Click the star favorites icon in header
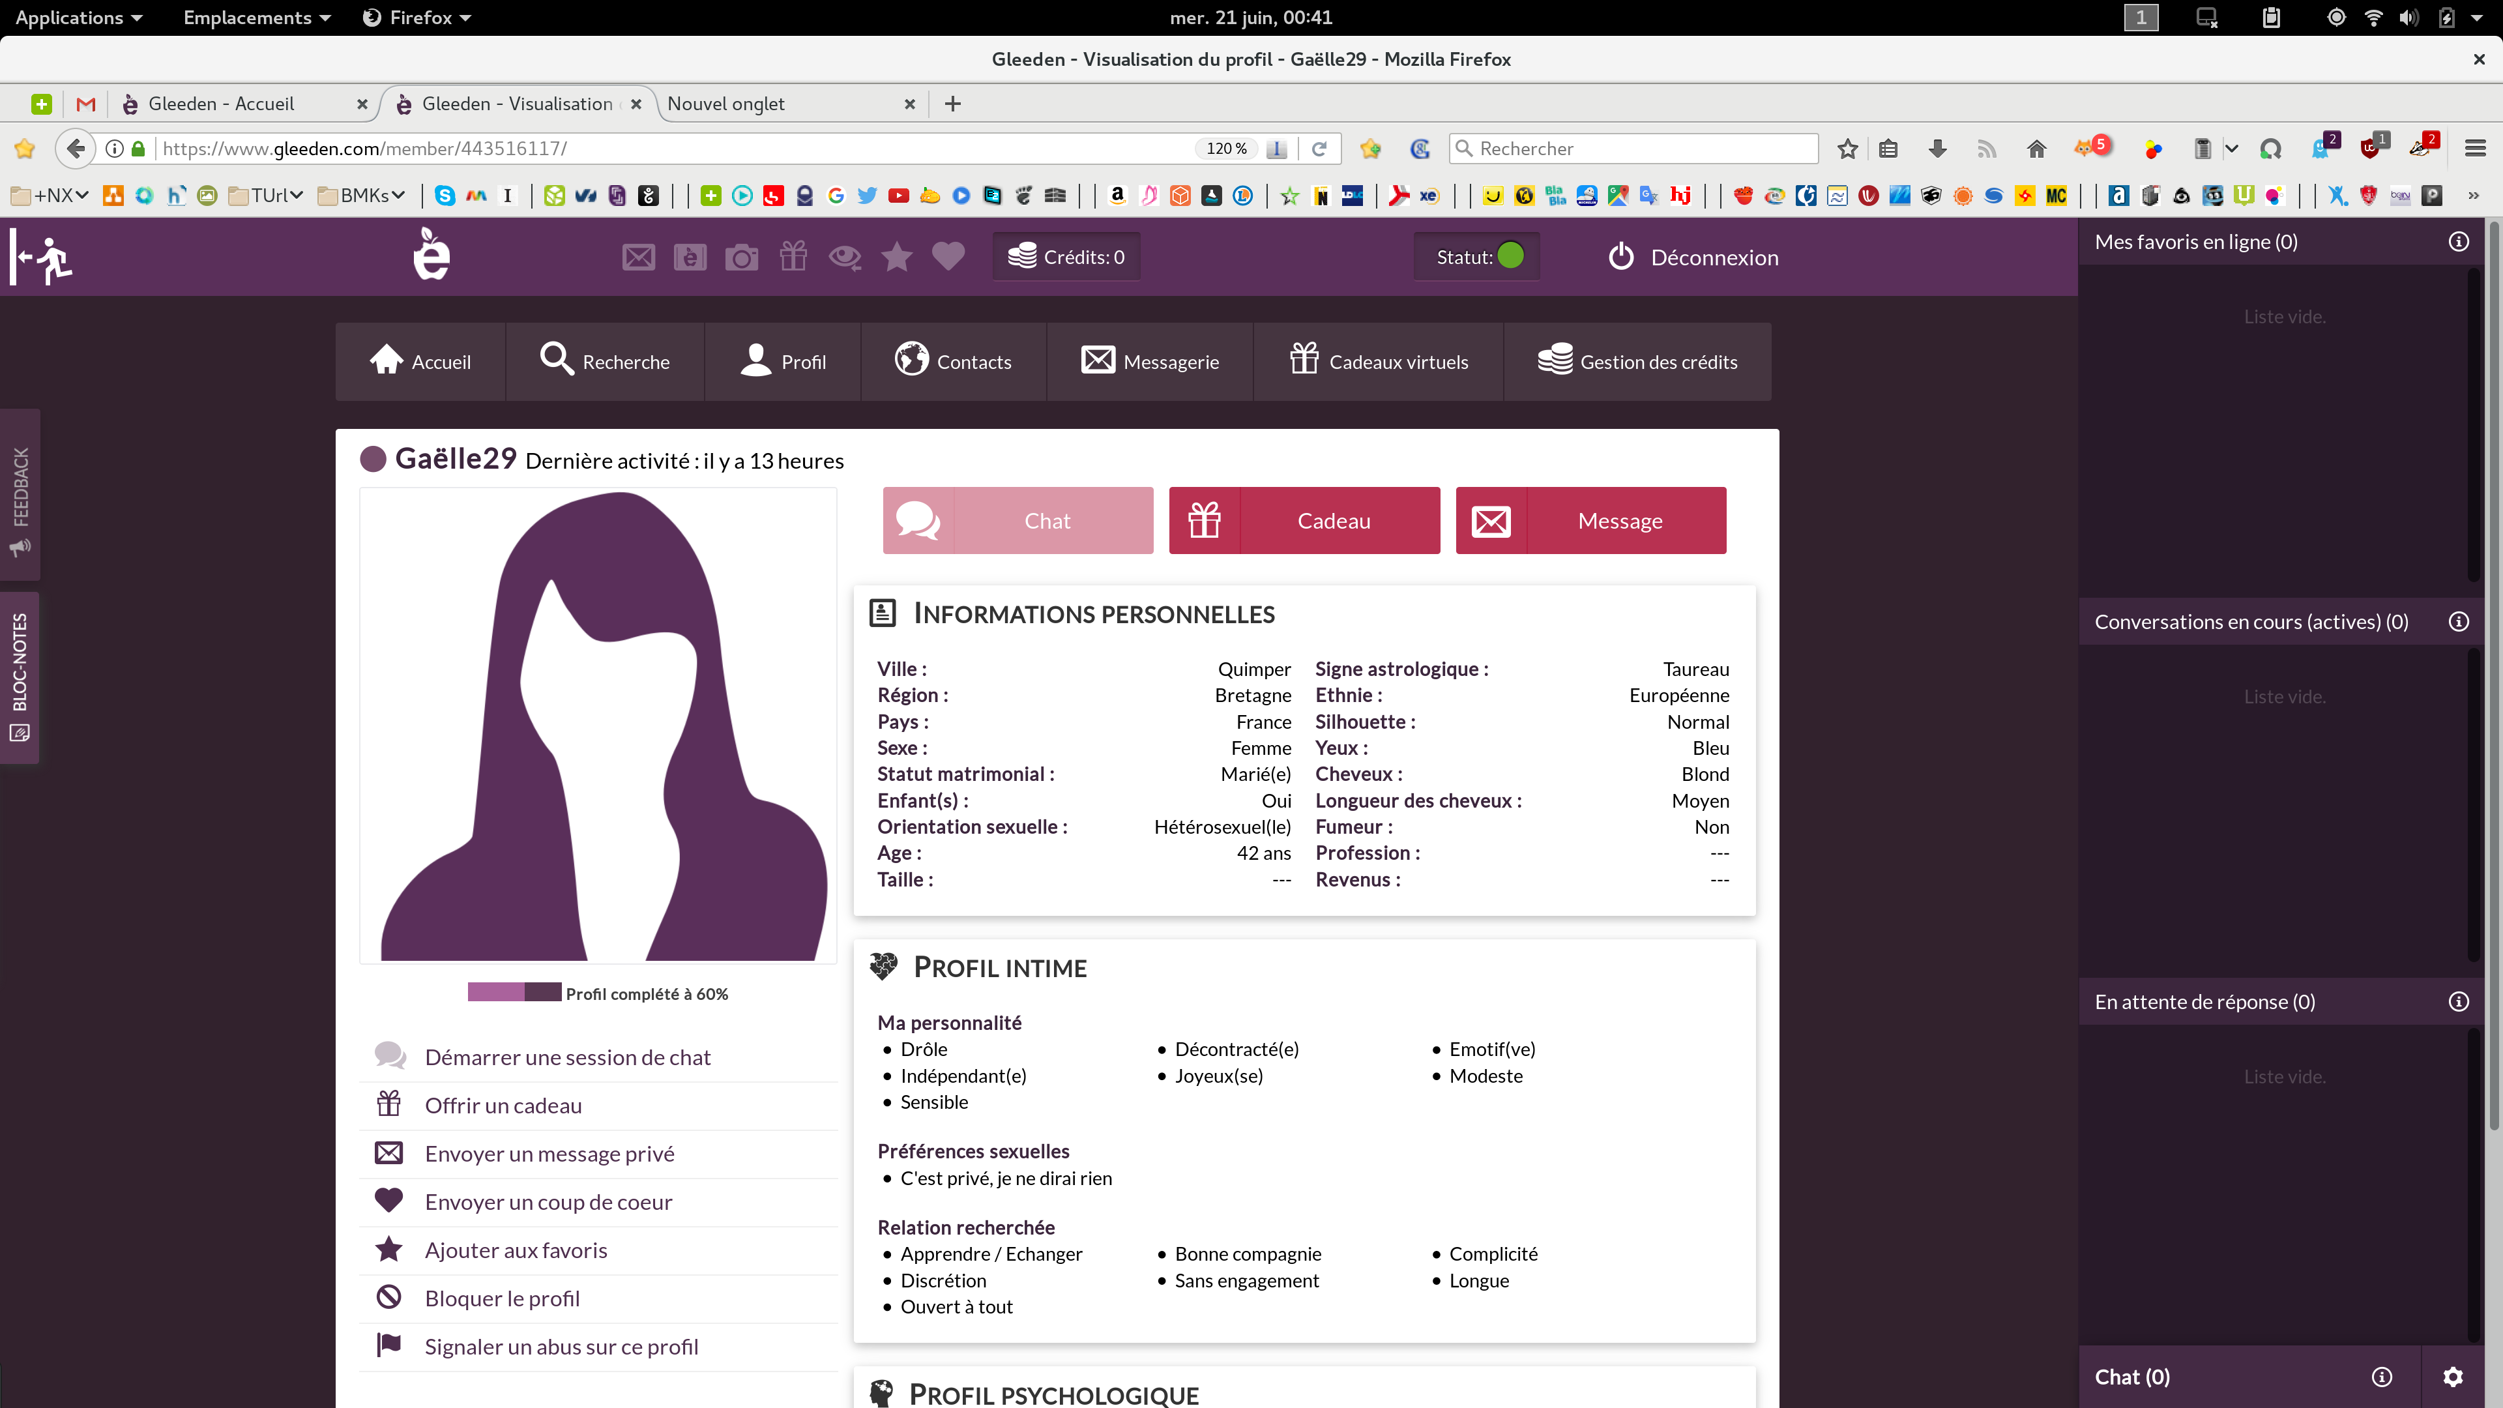2503x1408 pixels. [896, 257]
